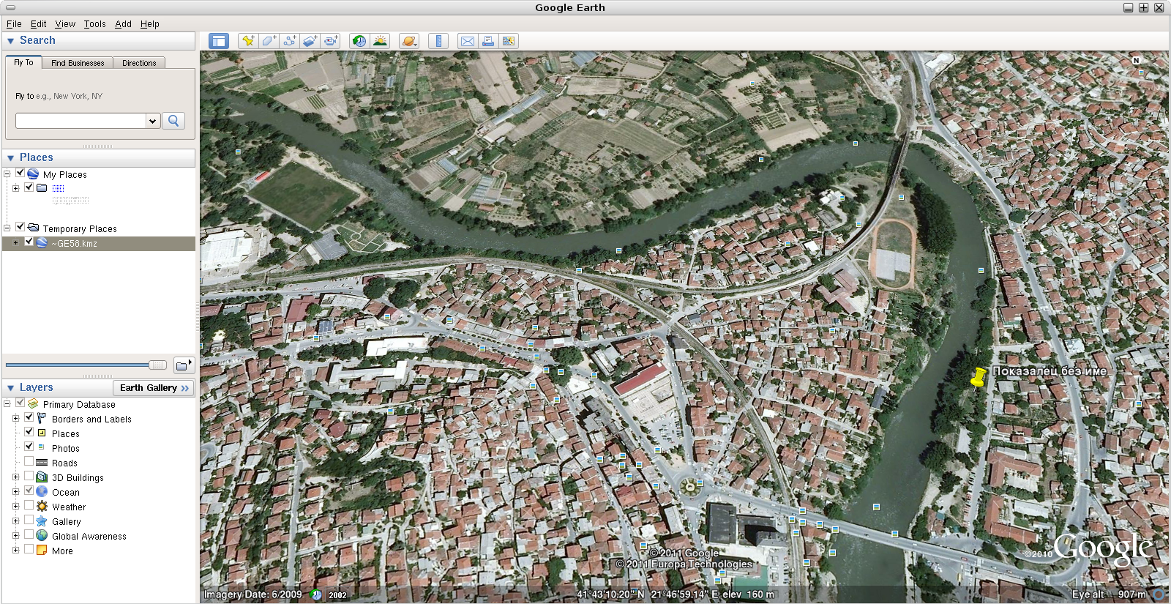Click the Weather sun icon
This screenshot has width=1171, height=604.
pyautogui.click(x=42, y=507)
